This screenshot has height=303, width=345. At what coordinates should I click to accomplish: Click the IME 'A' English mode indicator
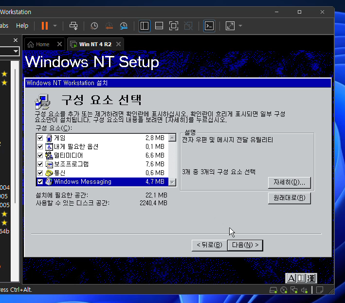[291, 278]
